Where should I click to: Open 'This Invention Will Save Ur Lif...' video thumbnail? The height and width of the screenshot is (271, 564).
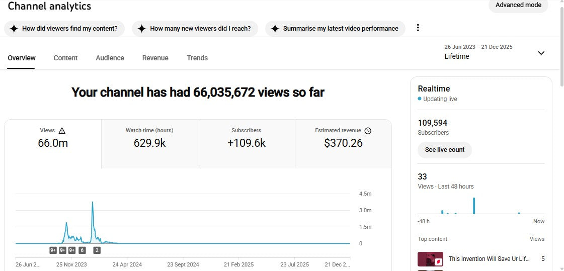coord(430,259)
